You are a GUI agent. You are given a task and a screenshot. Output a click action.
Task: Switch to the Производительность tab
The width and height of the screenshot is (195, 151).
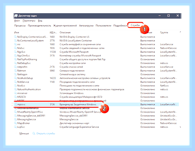click(x=39, y=25)
